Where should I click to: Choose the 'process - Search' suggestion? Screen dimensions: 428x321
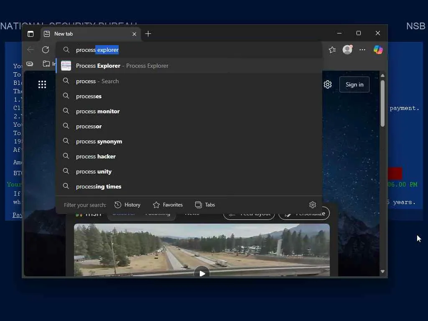(x=189, y=81)
